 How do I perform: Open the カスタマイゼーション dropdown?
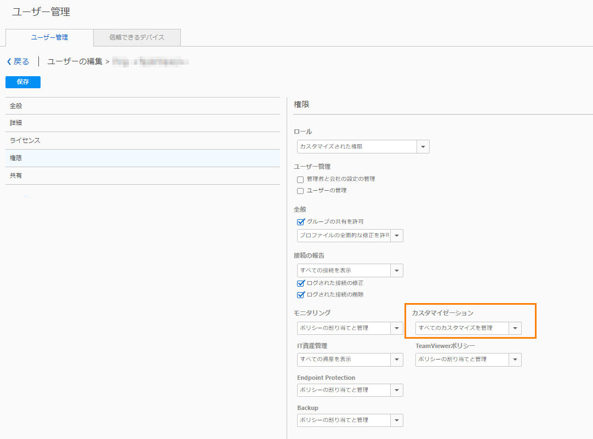pos(515,328)
